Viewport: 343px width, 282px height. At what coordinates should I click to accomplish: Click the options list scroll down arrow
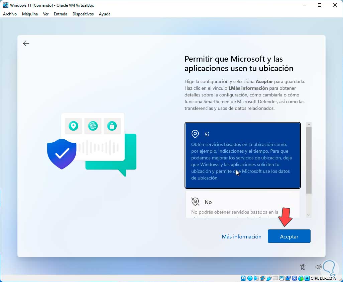[x=309, y=215]
